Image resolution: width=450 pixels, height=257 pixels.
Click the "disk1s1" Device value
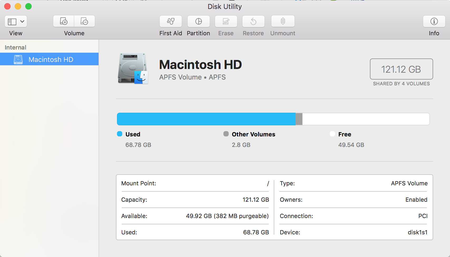[418, 232]
